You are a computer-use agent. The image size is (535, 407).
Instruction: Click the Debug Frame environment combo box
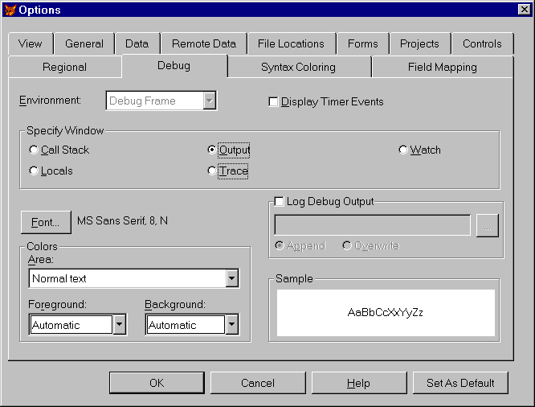[x=161, y=101]
